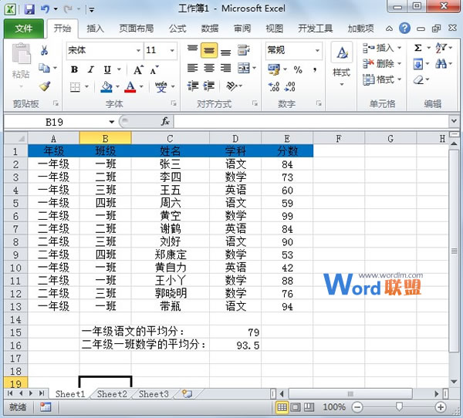Select the Format Painter brush

point(45,86)
